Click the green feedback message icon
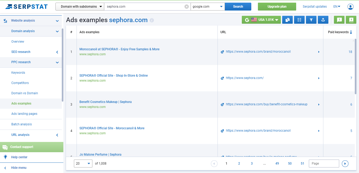The image size is (359, 173). (x=339, y=20)
